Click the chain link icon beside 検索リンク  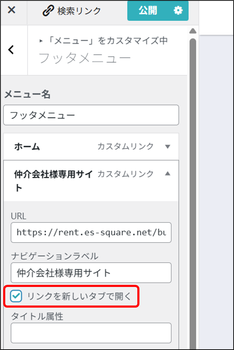coord(48,11)
